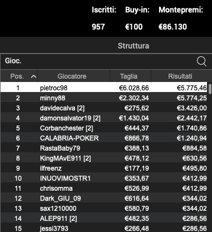Select player Corbanchester [2]
This screenshot has height=232, width=212.
coord(66,128)
